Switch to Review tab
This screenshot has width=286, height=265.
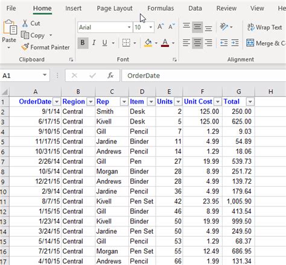pos(226,8)
